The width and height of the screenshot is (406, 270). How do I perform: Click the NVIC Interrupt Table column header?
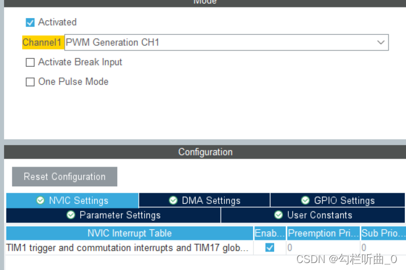(130, 233)
